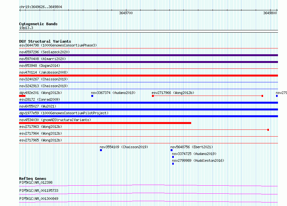
Task: Click the nsv3374725 (Audano2019) label
Action: coord(194,154)
